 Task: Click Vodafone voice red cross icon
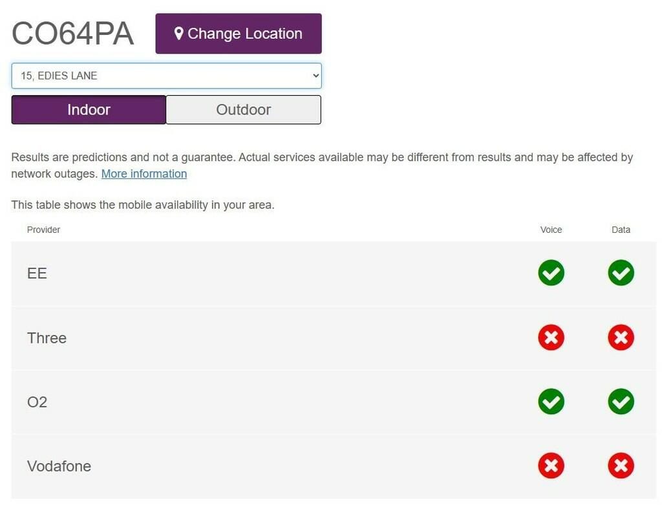pyautogui.click(x=551, y=466)
